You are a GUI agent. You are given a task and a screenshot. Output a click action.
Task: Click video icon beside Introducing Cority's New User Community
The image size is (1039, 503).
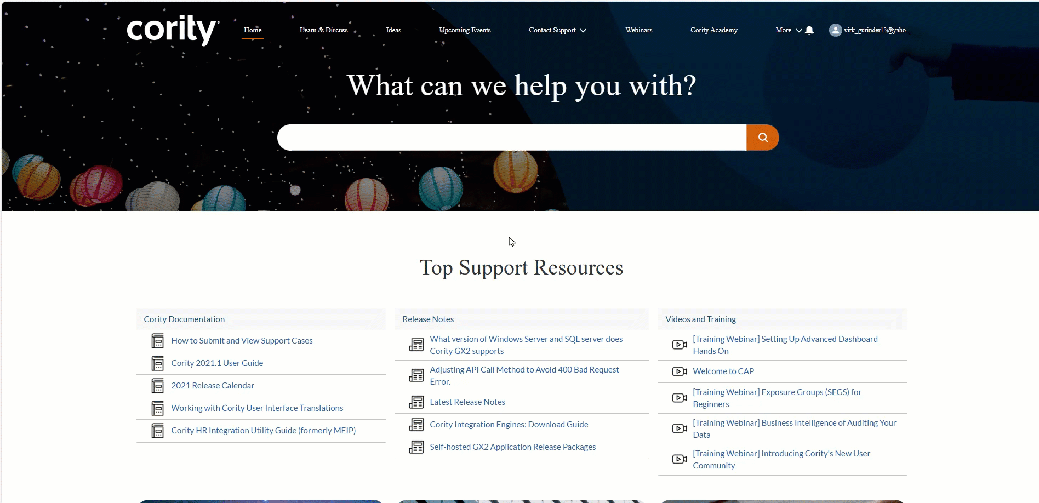tap(680, 459)
